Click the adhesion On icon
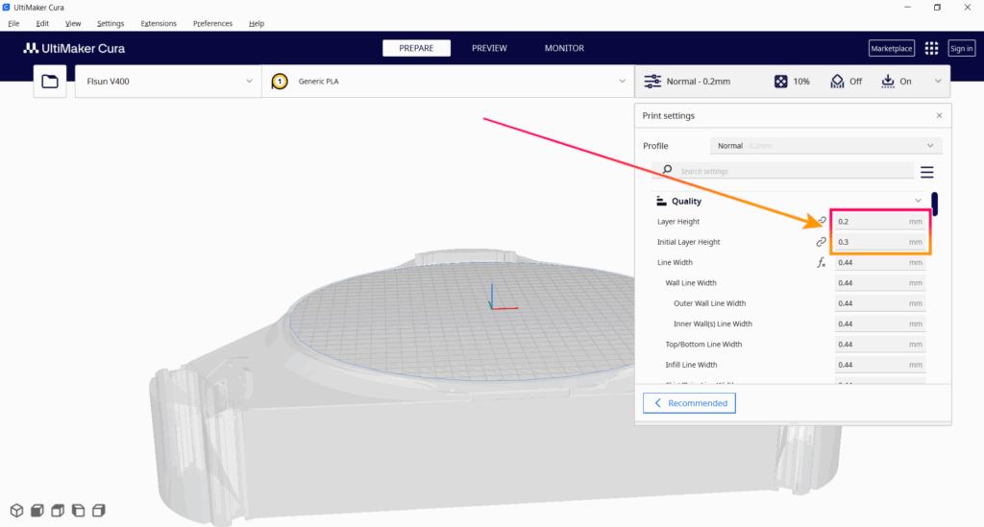The image size is (984, 527). pyautogui.click(x=887, y=82)
